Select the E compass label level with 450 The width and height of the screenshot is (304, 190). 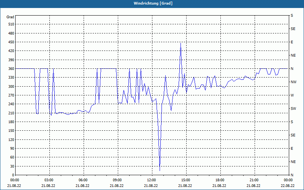tap(292, 42)
